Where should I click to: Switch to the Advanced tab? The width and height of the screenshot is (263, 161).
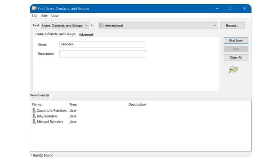click(x=86, y=34)
